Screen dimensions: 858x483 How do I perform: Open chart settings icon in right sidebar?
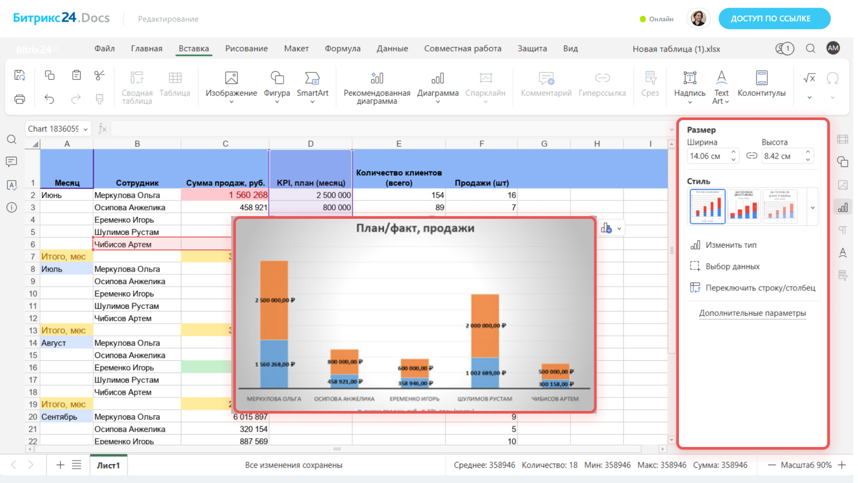pos(842,208)
